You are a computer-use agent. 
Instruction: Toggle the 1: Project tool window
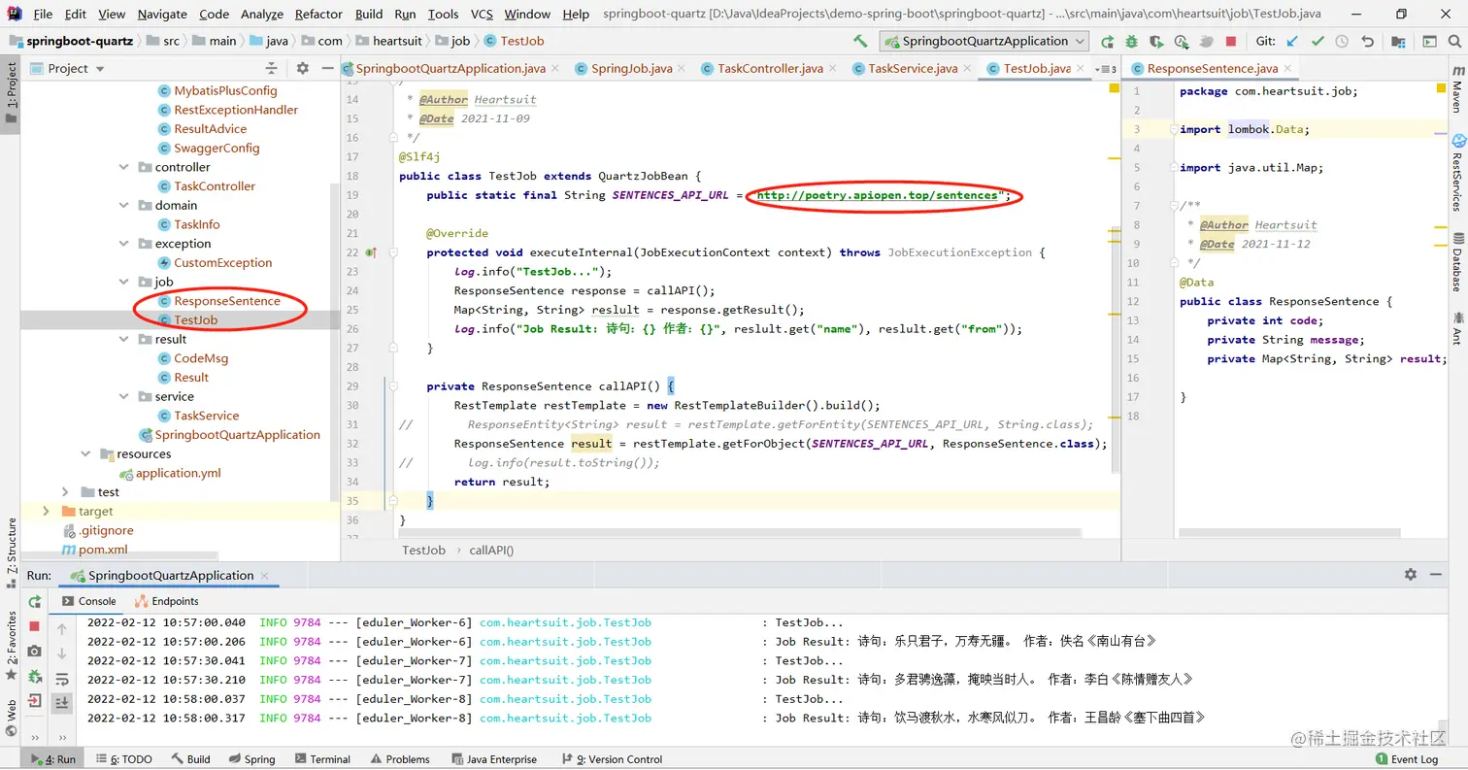11,92
